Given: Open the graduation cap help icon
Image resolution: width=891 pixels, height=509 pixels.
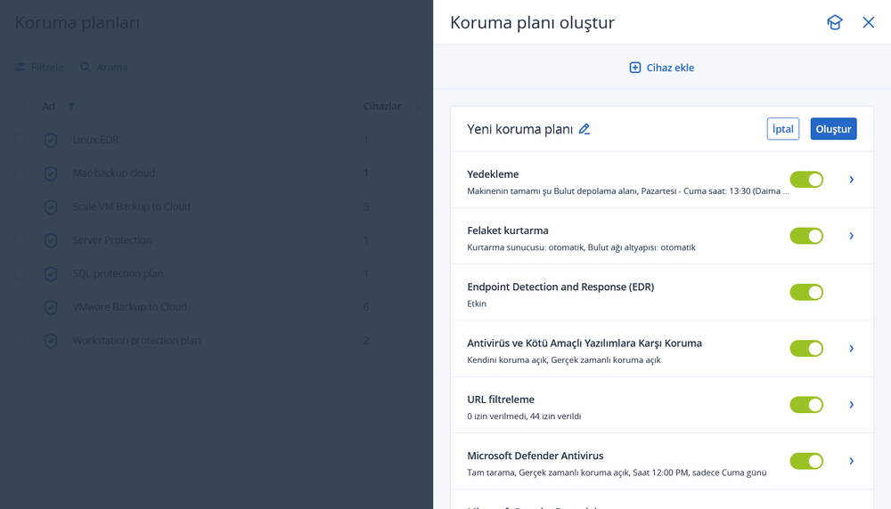Looking at the screenshot, I should pos(834,22).
